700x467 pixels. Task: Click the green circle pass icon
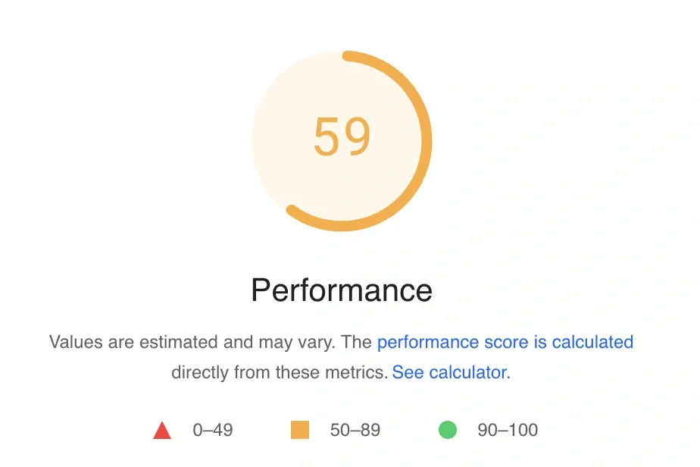click(x=448, y=430)
